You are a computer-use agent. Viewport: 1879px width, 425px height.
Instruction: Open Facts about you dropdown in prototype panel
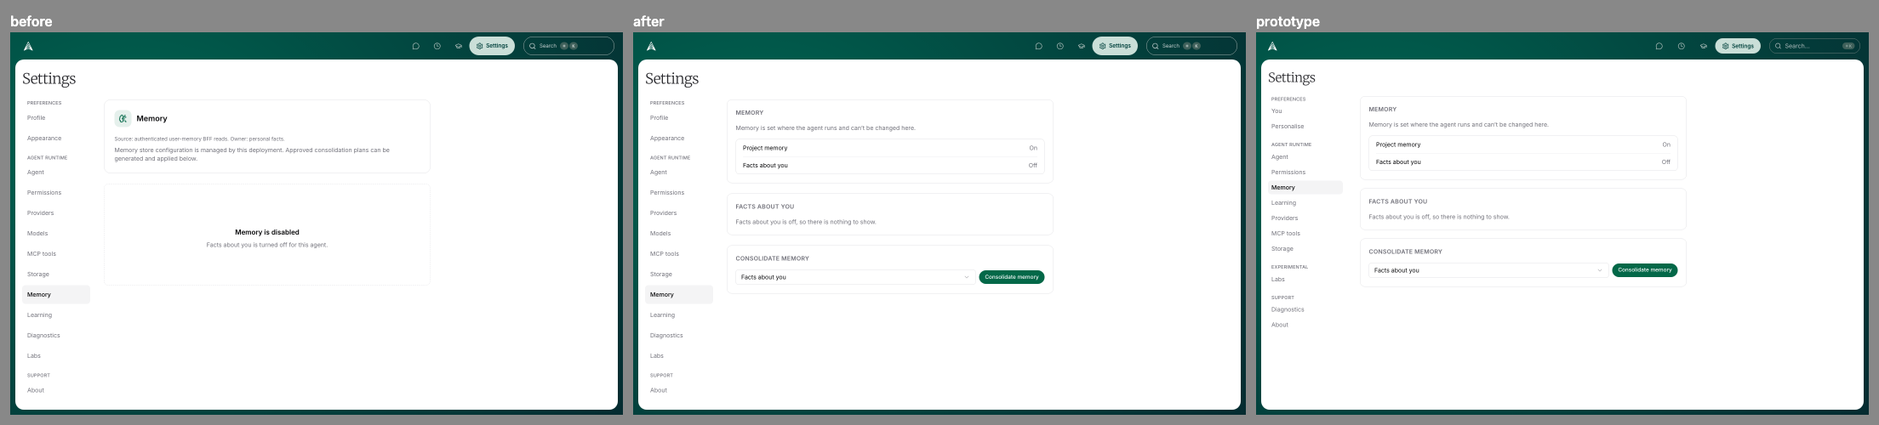point(1488,270)
